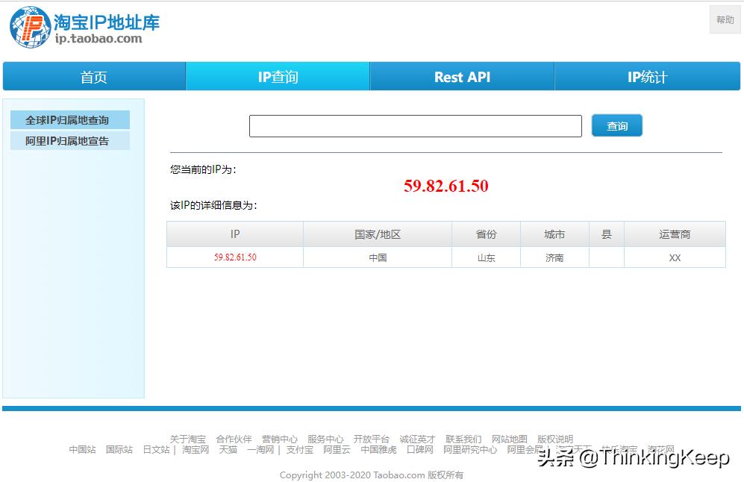Open the Rest API tab

(x=462, y=76)
